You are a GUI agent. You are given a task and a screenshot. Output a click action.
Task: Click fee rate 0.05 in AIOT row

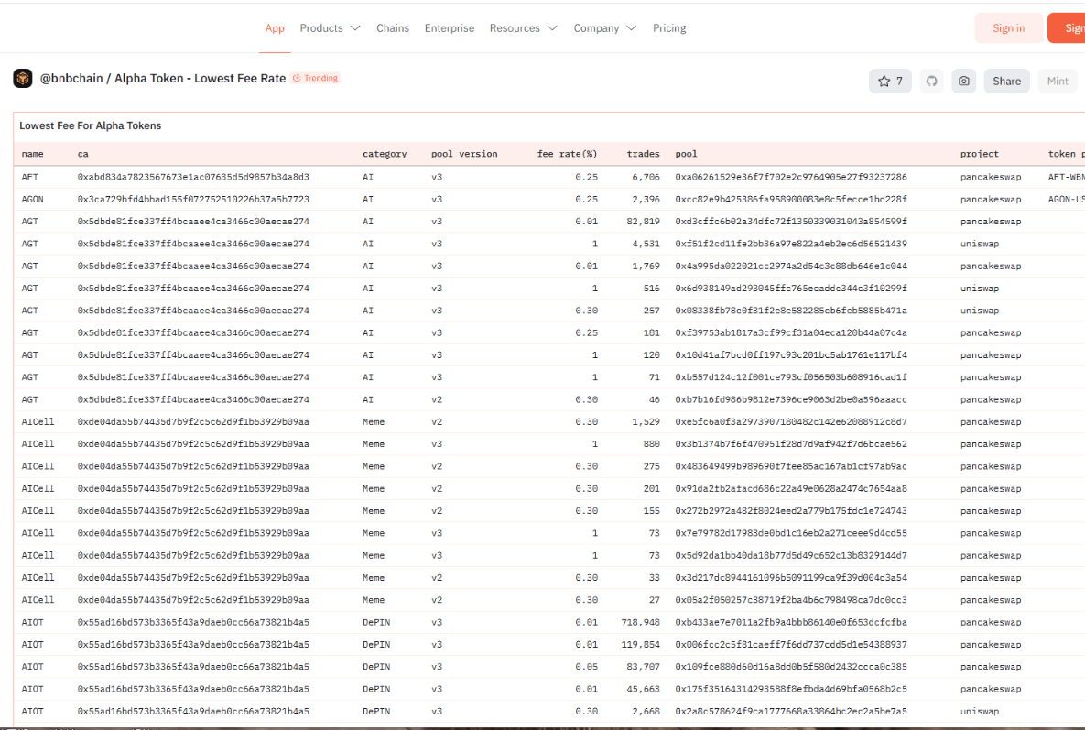click(586, 666)
